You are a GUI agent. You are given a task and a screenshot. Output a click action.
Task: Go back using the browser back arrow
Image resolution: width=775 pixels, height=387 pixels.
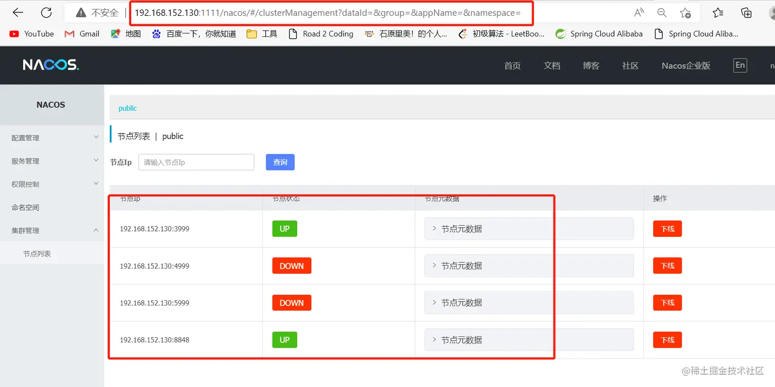(x=18, y=13)
